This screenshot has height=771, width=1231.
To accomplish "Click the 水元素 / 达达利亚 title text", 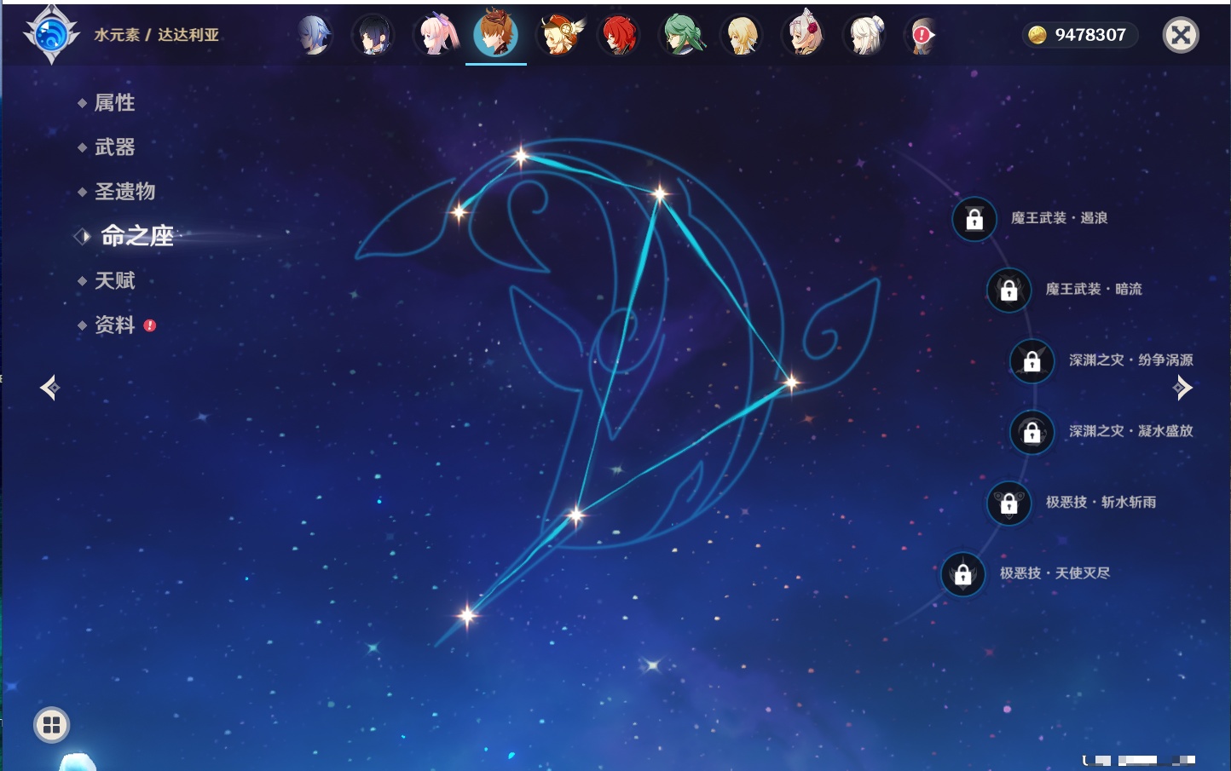I will (x=157, y=35).
